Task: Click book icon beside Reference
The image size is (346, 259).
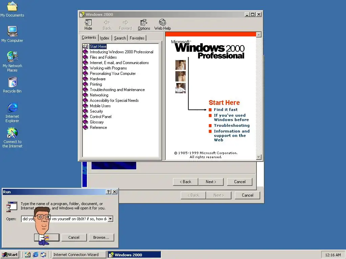Action: point(85,127)
